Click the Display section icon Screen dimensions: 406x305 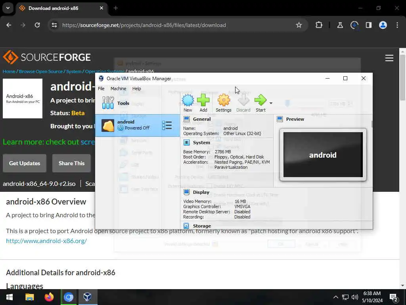click(186, 192)
